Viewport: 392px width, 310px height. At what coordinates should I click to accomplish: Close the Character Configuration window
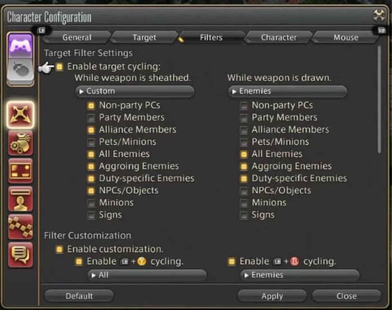379,16
